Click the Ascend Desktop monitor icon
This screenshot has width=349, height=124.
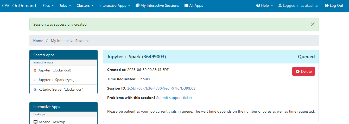pos(35,122)
